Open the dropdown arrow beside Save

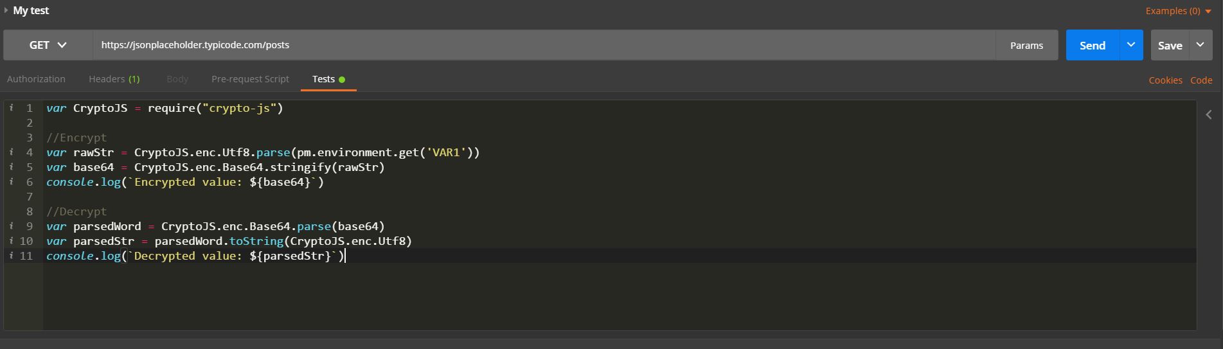tap(1200, 45)
